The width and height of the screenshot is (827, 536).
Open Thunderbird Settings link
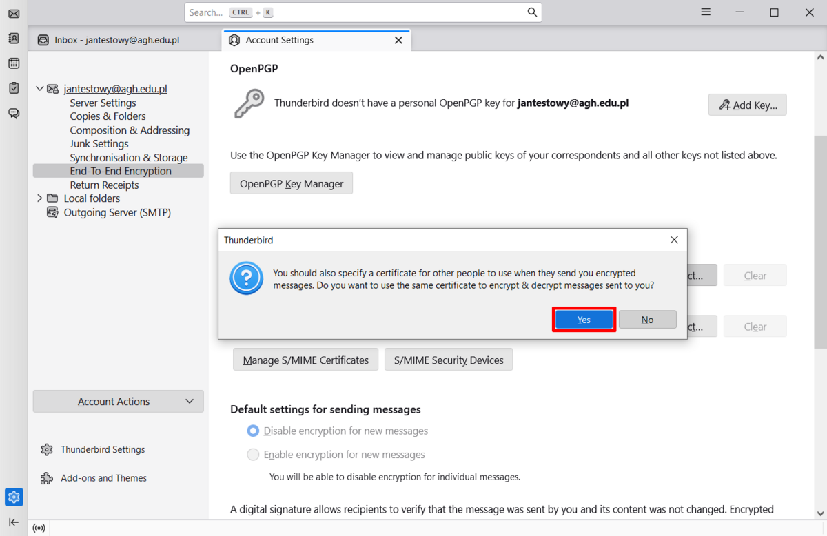[x=103, y=450]
